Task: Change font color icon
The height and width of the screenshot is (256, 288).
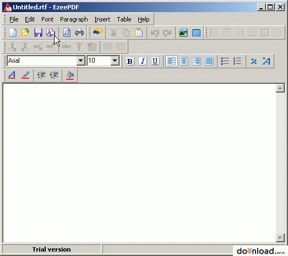Action: pos(12,75)
